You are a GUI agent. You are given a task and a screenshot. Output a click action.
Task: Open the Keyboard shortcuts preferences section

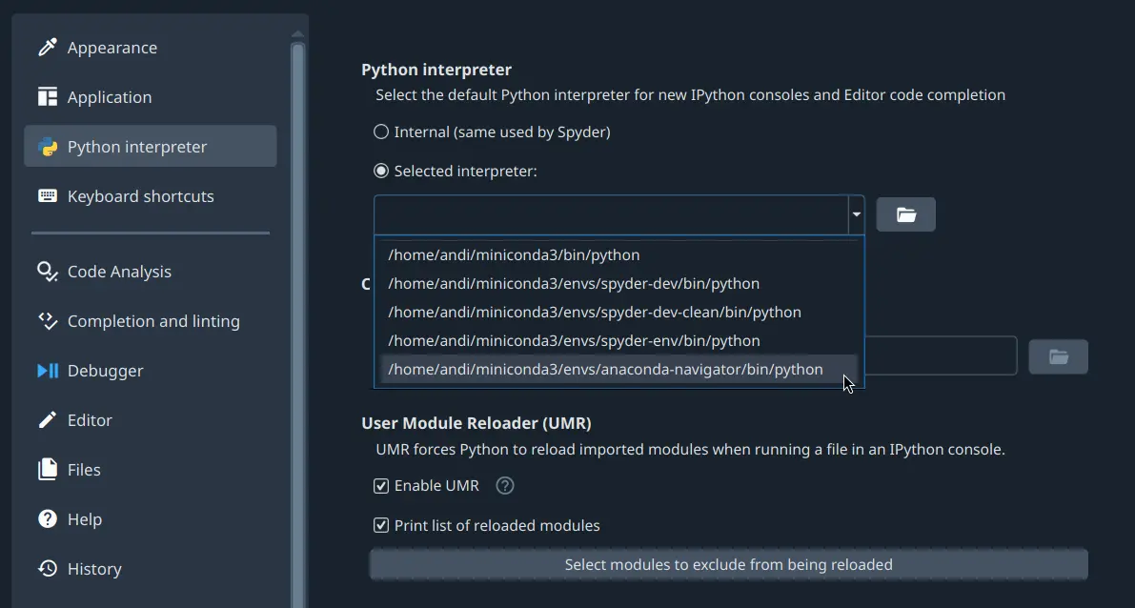click(x=151, y=196)
